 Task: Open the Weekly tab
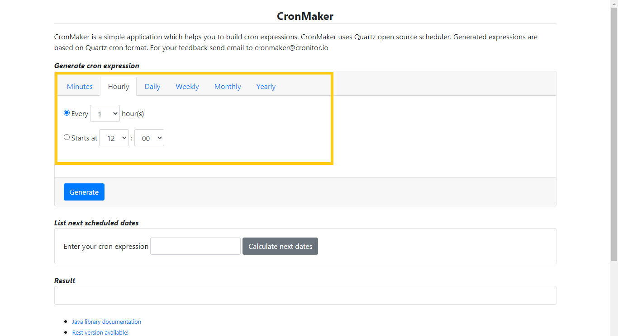pyautogui.click(x=187, y=86)
